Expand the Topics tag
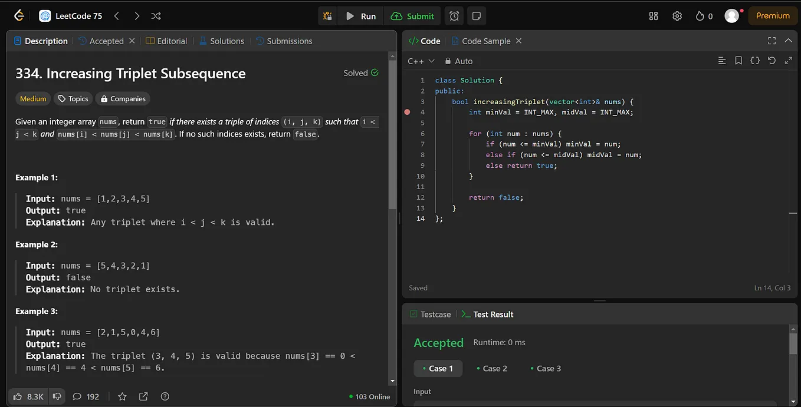 (73, 98)
